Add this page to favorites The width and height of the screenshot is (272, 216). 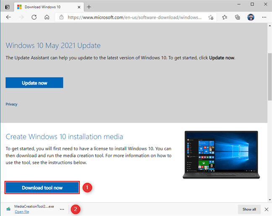211,17
